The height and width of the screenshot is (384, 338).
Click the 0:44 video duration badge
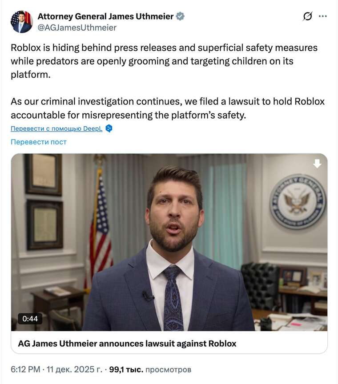point(30,319)
